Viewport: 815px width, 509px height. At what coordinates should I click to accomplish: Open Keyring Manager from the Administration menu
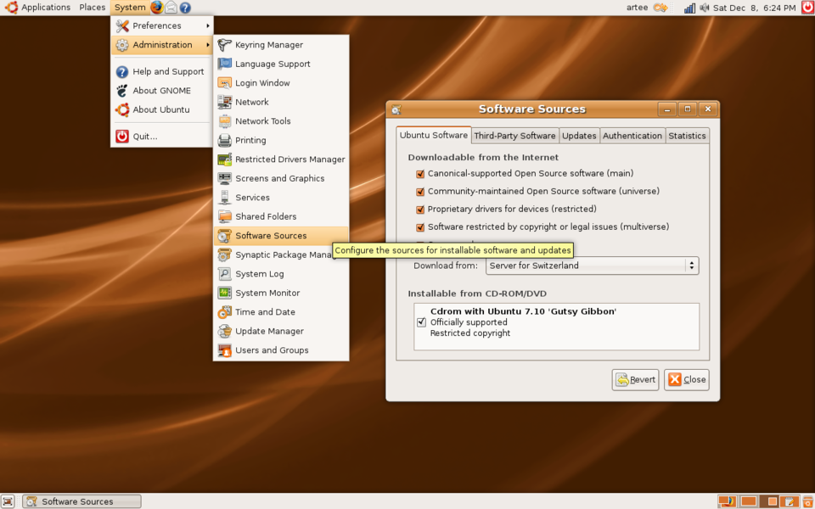click(281, 45)
